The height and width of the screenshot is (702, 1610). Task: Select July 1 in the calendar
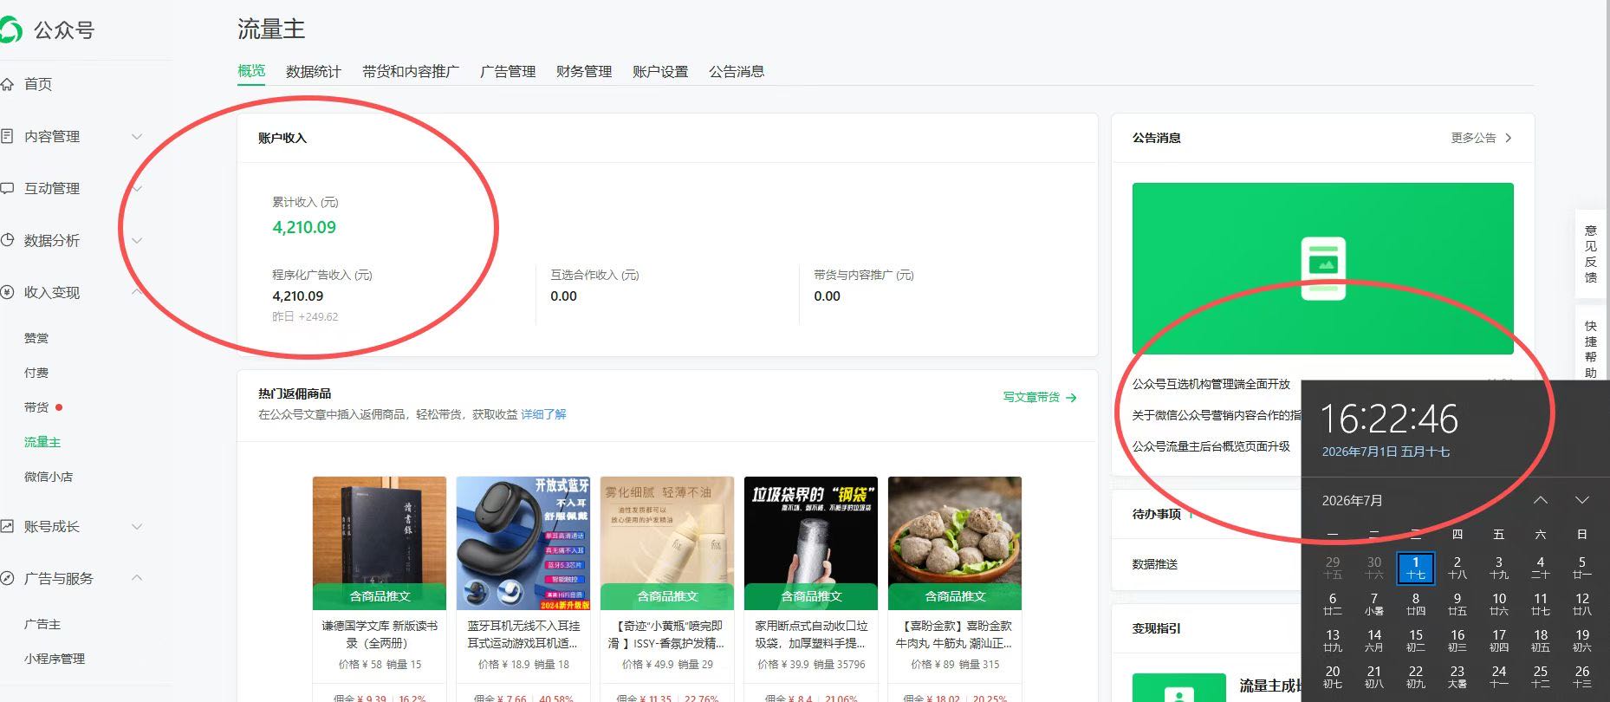coord(1416,569)
